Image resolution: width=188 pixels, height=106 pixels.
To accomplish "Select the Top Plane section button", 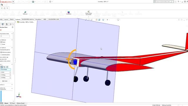I will 4,67.
